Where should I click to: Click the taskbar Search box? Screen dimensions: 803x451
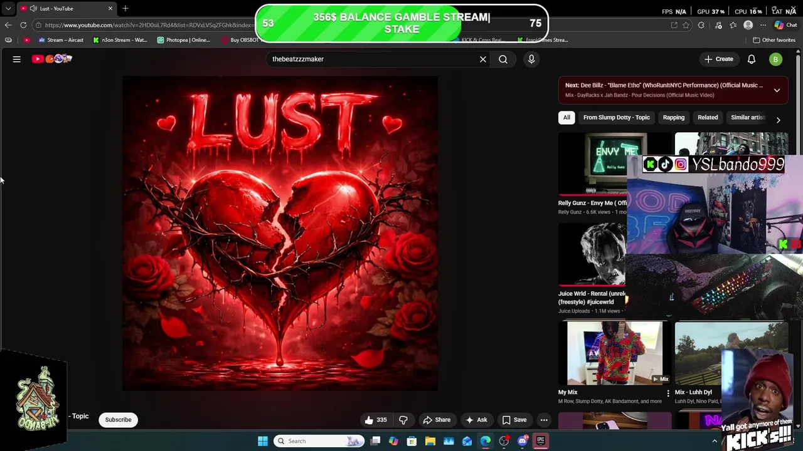[x=319, y=441]
